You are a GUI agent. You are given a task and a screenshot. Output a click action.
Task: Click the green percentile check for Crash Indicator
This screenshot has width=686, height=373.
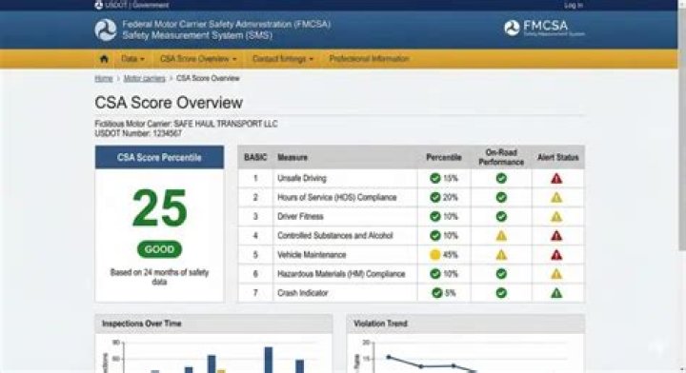(x=436, y=293)
